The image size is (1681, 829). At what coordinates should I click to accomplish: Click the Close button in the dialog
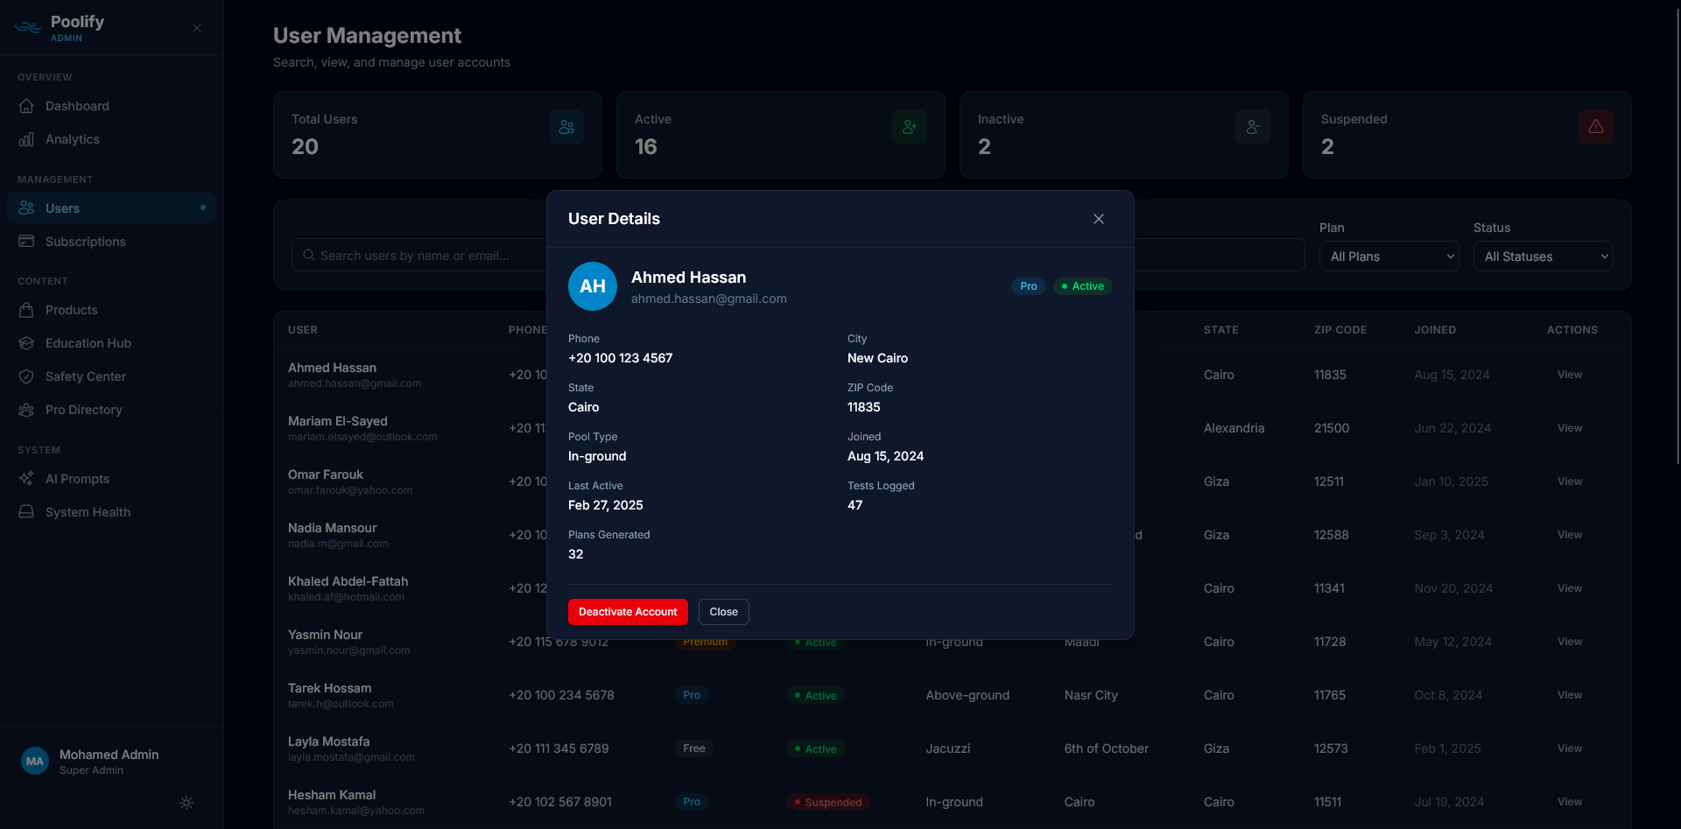[723, 612]
